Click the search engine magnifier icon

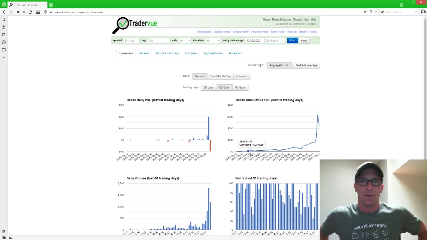click(382, 12)
